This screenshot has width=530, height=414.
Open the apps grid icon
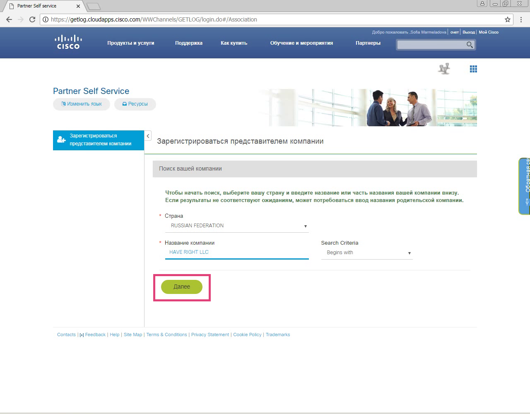coord(474,69)
